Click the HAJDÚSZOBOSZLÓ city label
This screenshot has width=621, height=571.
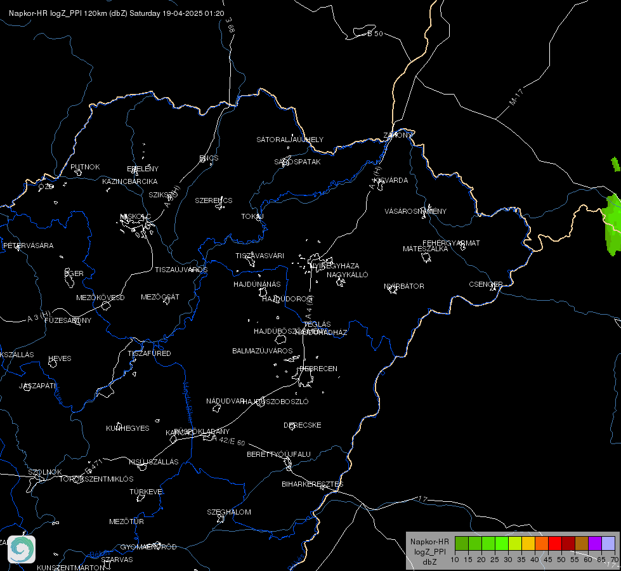[x=276, y=402]
